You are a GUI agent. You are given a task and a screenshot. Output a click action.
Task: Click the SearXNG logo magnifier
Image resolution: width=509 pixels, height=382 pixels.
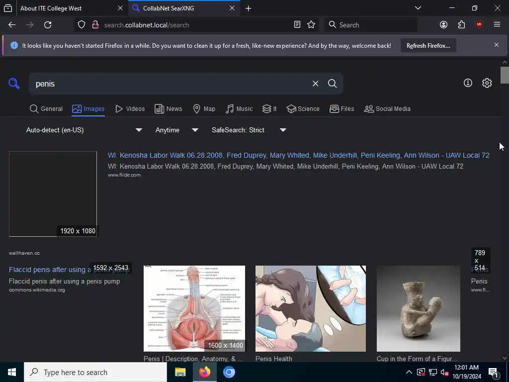[14, 84]
